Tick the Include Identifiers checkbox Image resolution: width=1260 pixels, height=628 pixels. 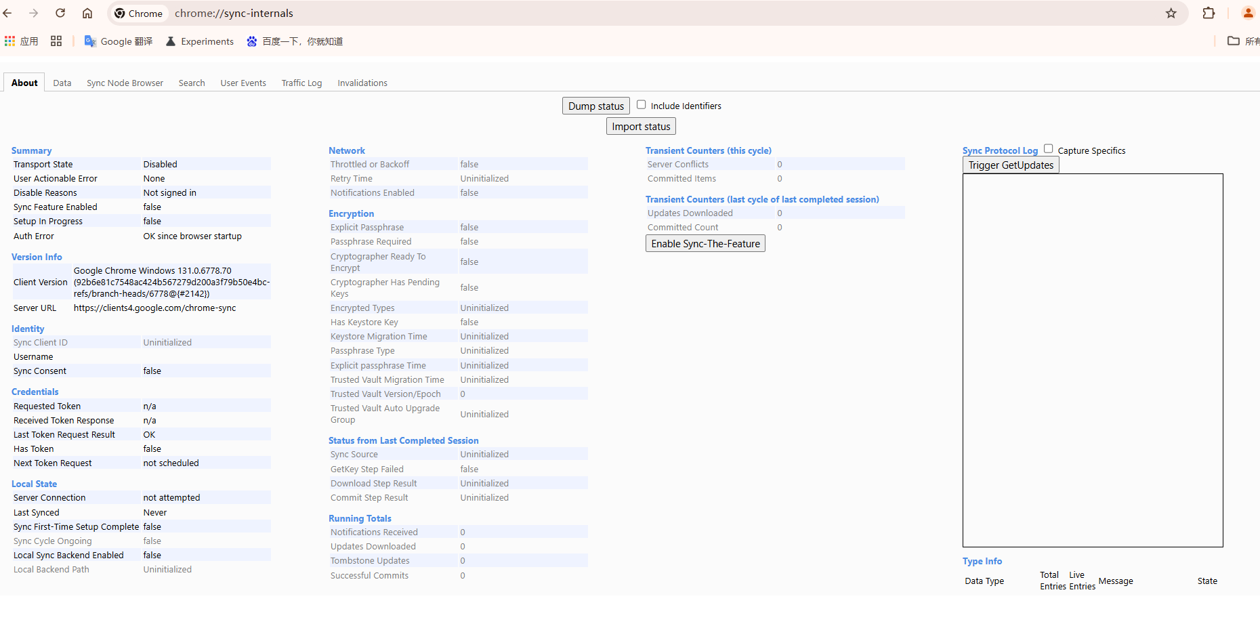click(x=641, y=105)
